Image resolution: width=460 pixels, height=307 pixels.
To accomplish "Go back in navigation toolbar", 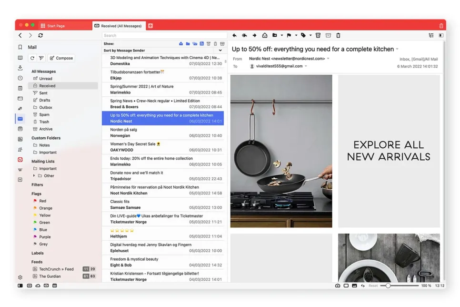I will [20, 35].
